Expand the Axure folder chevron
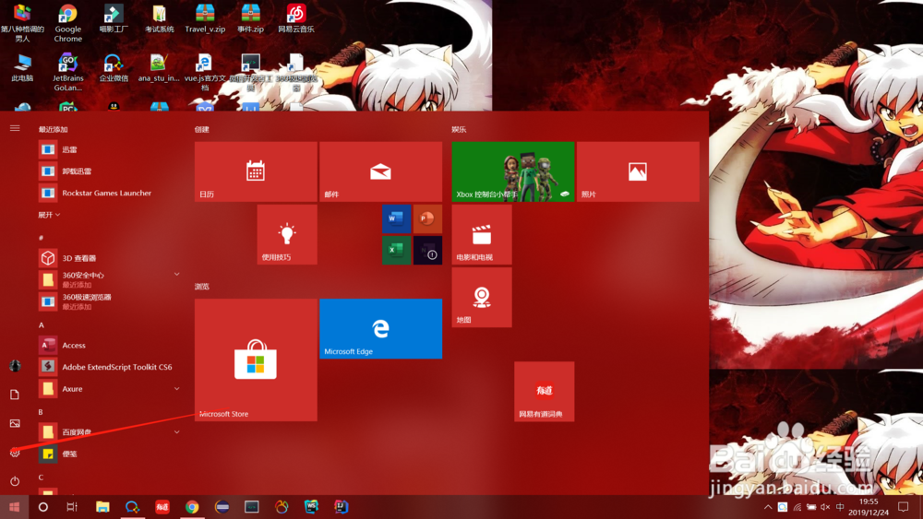Viewport: 923px width, 519px height. coord(176,388)
